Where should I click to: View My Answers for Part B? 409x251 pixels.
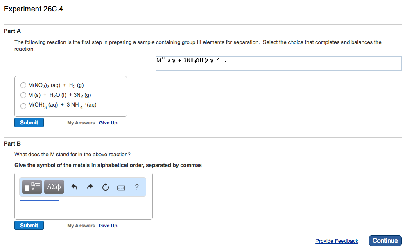click(81, 225)
